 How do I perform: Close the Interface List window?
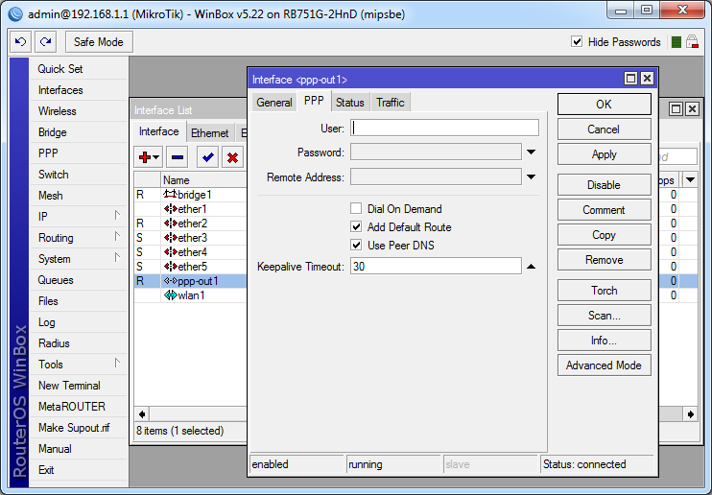pyautogui.click(x=692, y=109)
